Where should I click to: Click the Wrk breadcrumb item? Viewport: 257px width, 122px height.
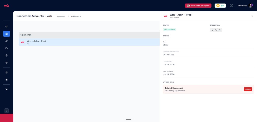[x=49, y=16]
